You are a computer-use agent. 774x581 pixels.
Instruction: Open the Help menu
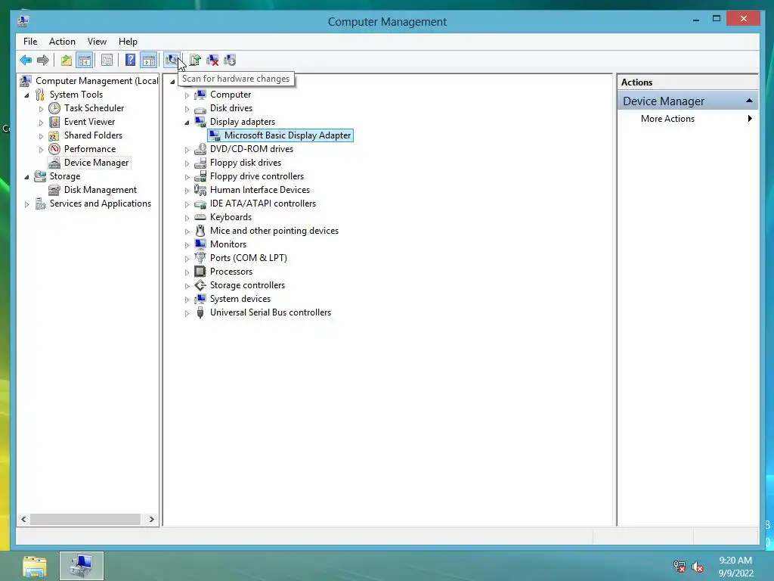point(128,42)
